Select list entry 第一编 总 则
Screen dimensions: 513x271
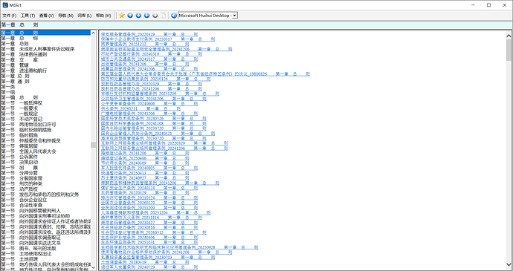(45, 97)
